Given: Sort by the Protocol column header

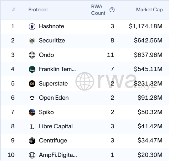Looking at the screenshot, I should point(38,10).
